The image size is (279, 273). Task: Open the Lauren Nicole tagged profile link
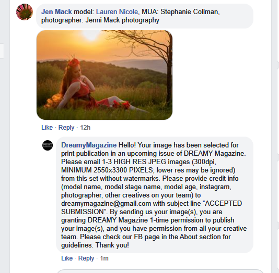[117, 11]
